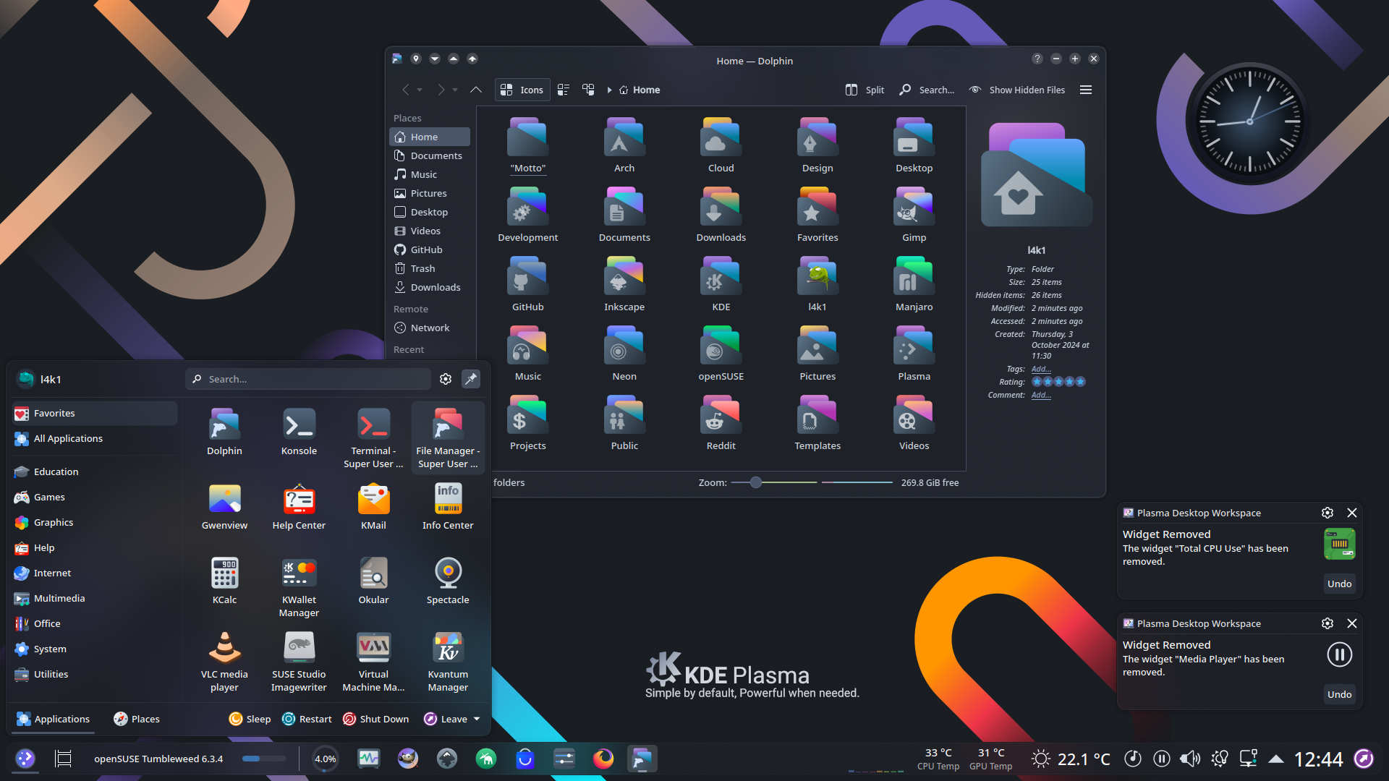This screenshot has width=1389, height=781.
Task: Select the Favorites category in launcher
Action: (x=94, y=413)
